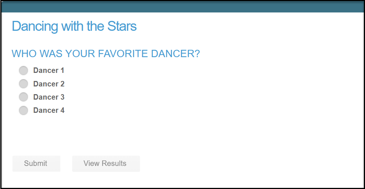Click the word "Dancing" in the title
This screenshot has height=189, width=365.
[35, 27]
